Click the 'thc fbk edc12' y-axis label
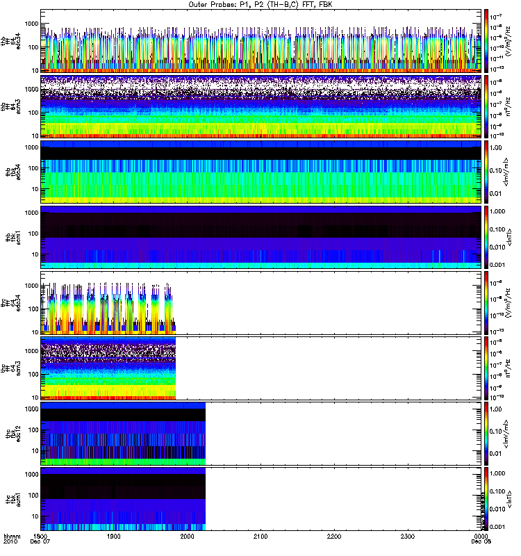This screenshot has width=521, height=556. (13, 434)
